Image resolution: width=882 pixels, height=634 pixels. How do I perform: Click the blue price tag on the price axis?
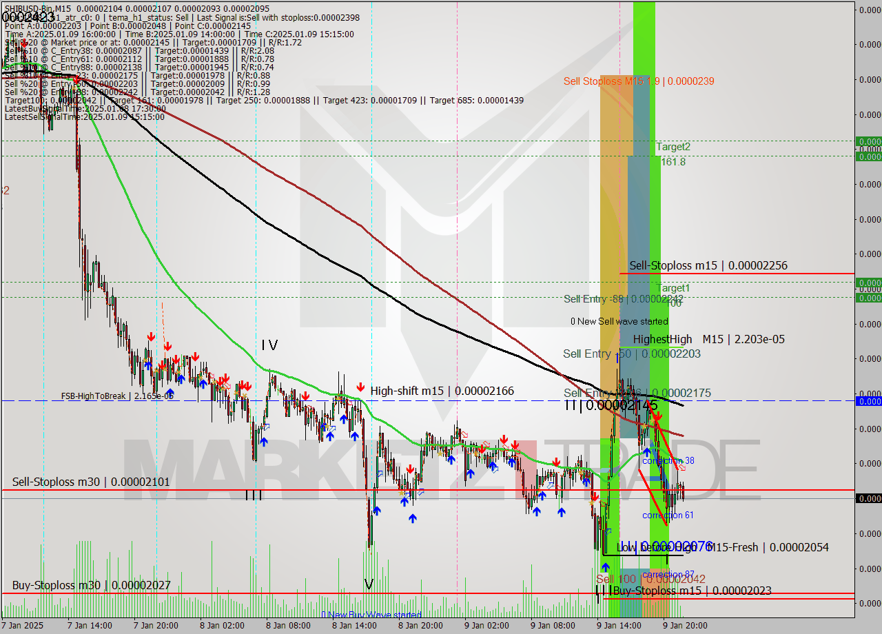(868, 401)
